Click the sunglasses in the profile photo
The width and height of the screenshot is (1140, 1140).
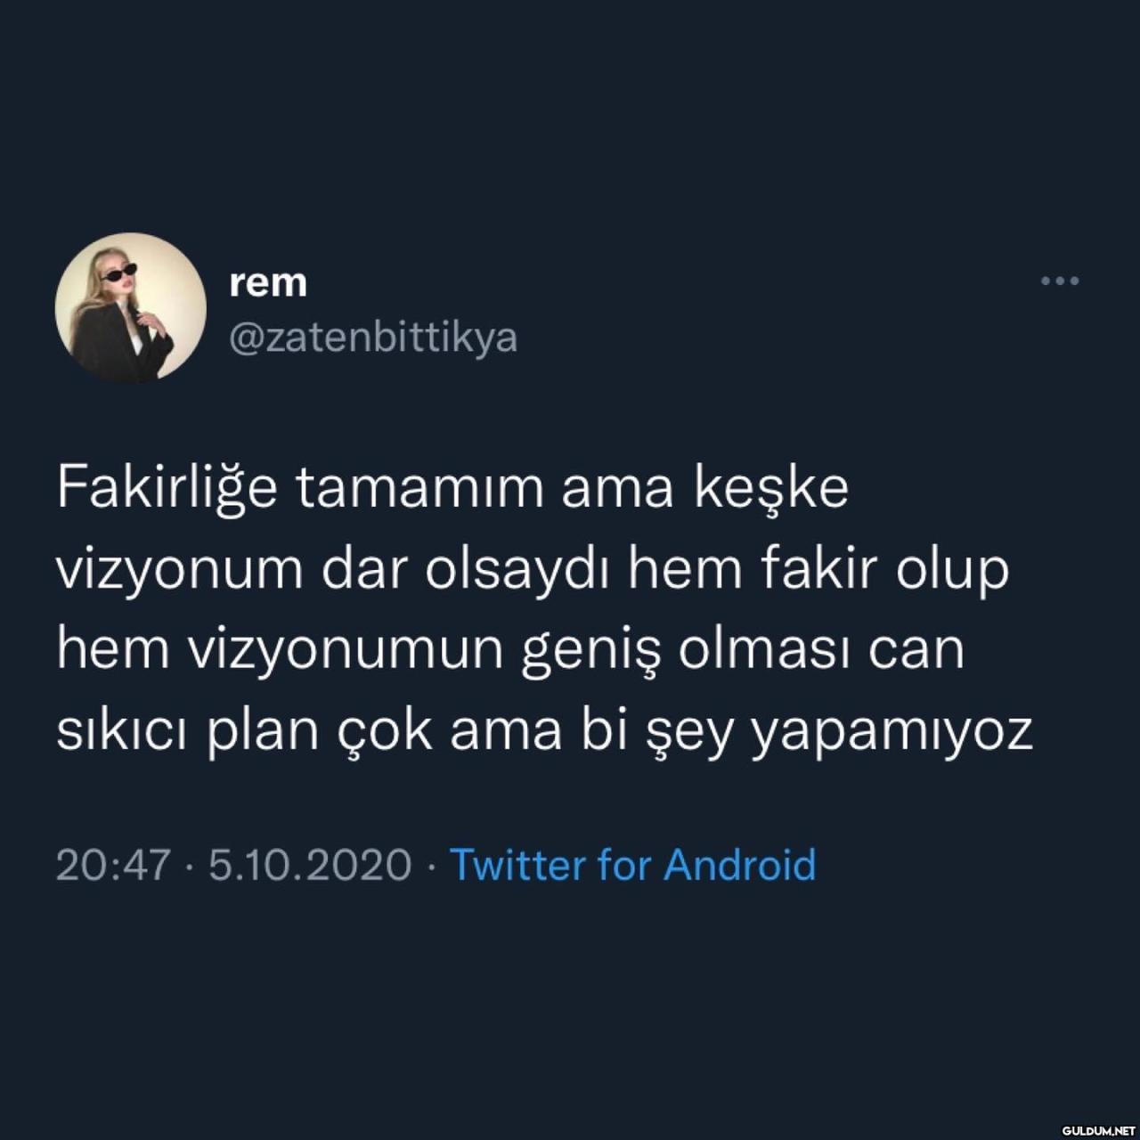tap(119, 273)
